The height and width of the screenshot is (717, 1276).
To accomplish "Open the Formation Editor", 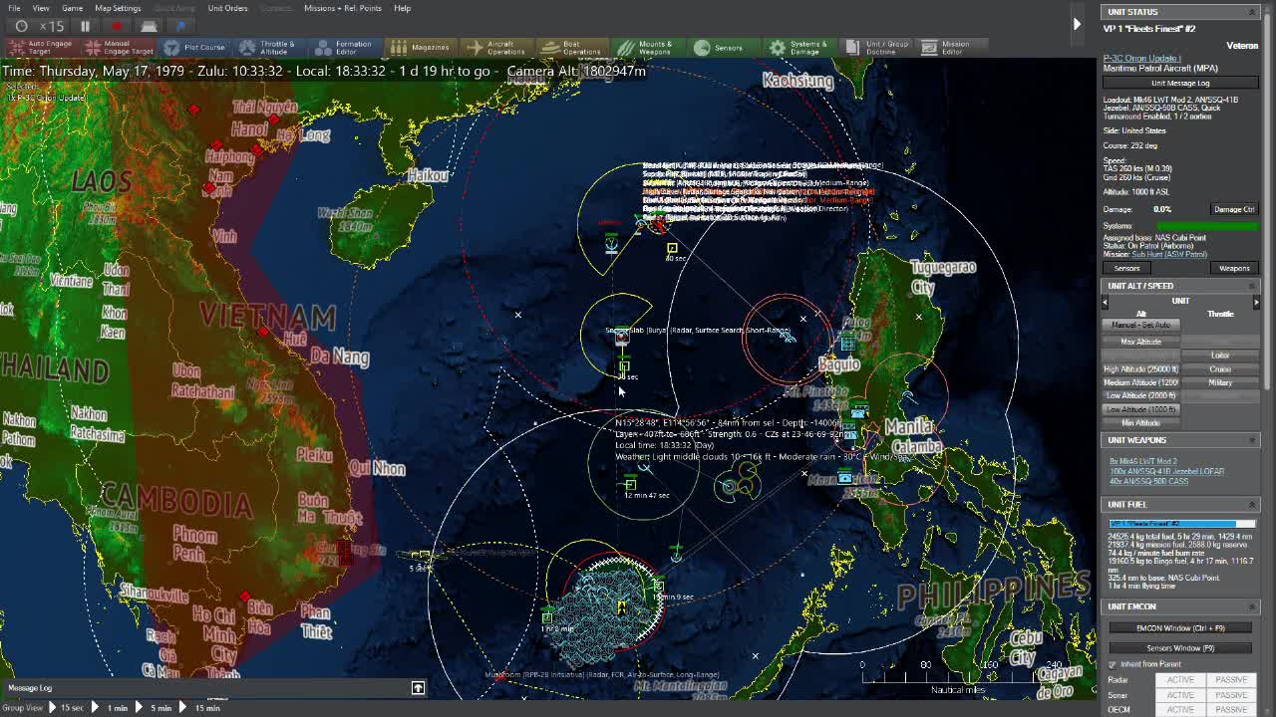I will click(x=344, y=47).
